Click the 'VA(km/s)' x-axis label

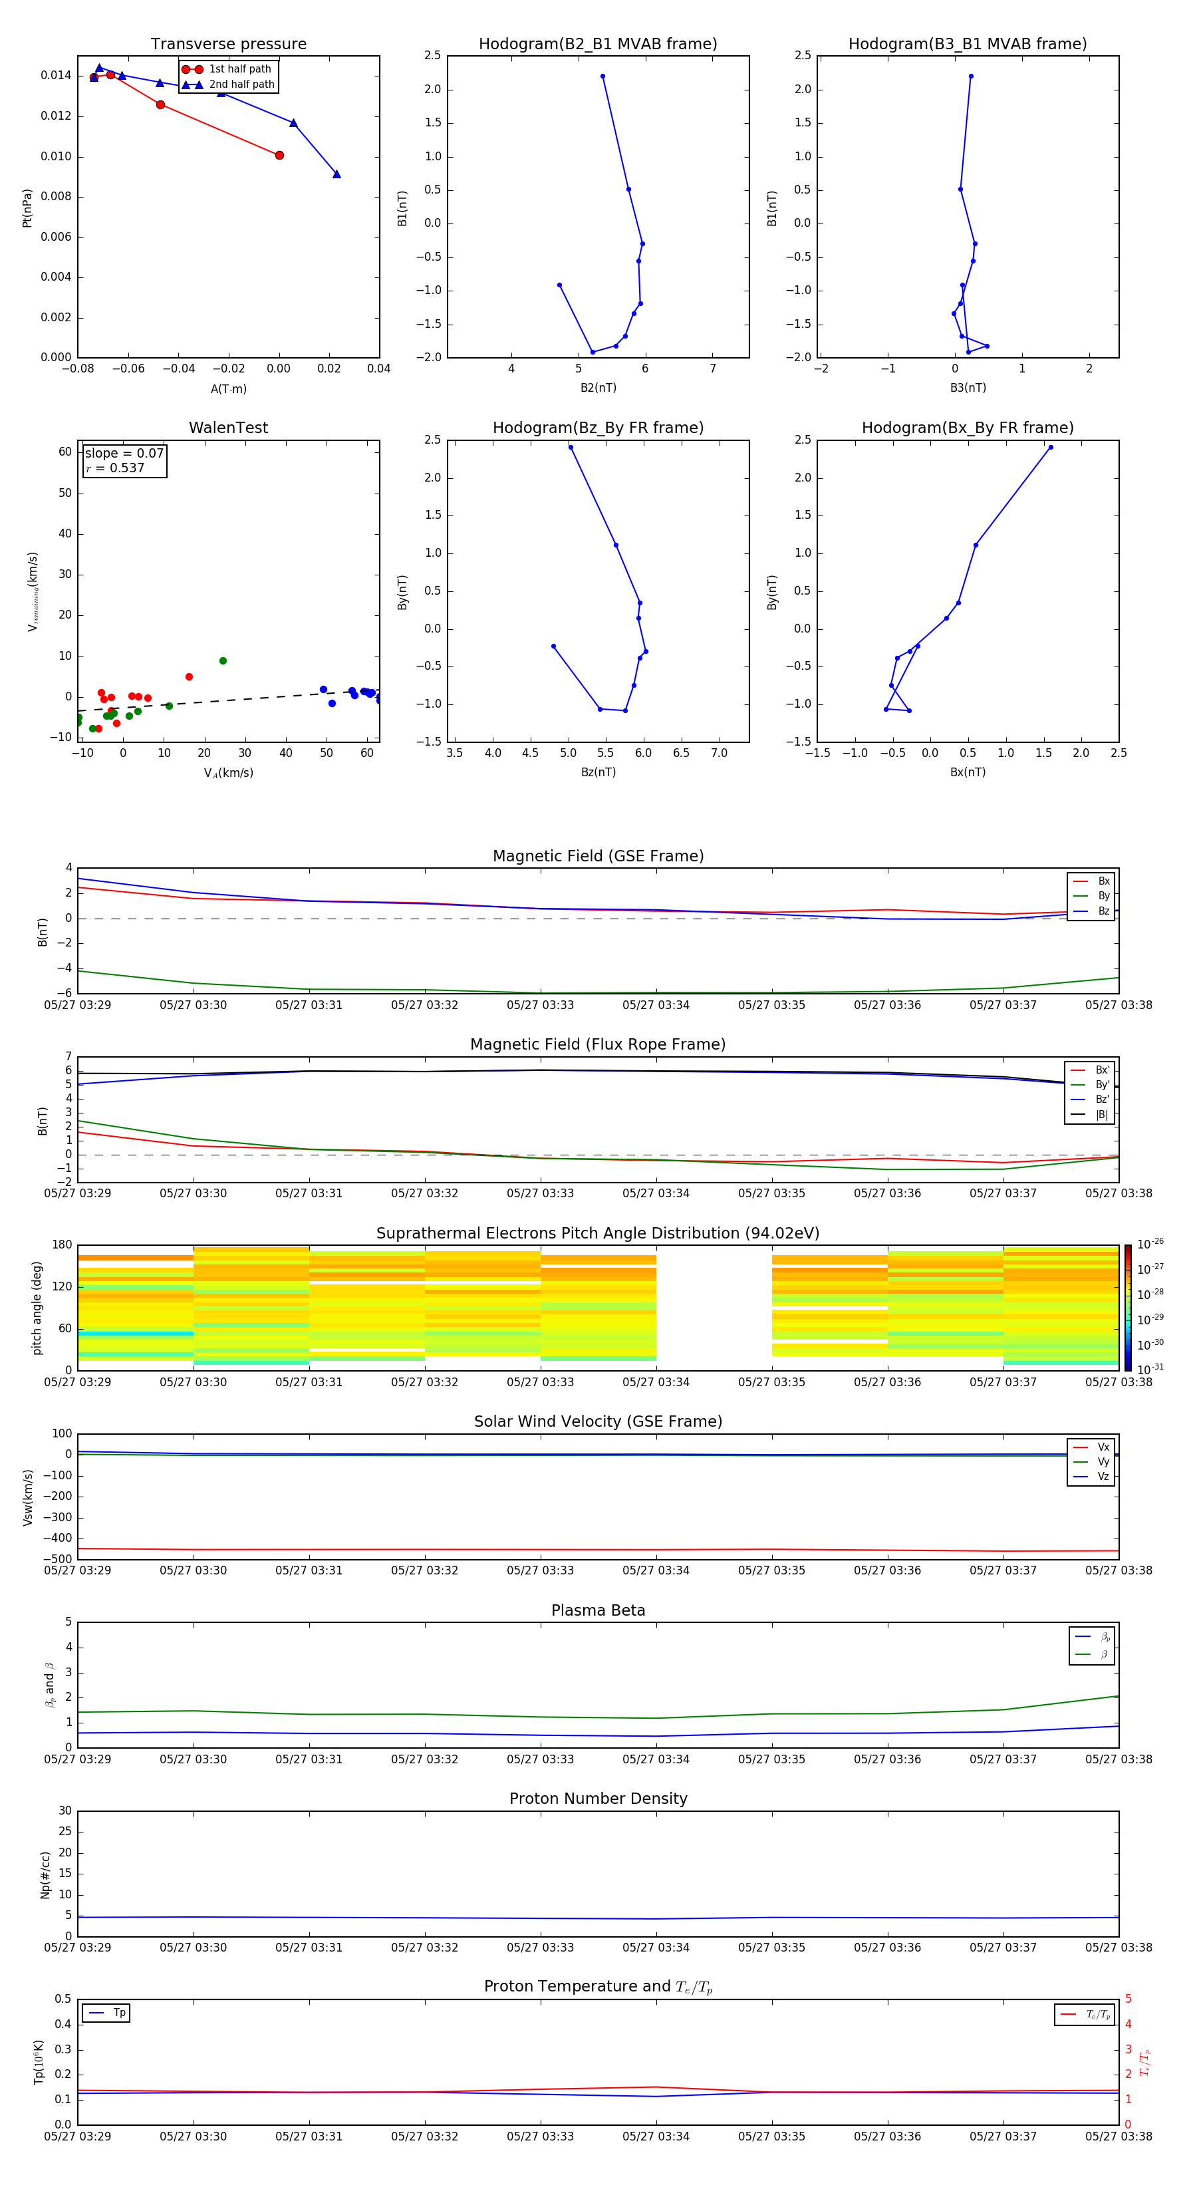pyautogui.click(x=228, y=774)
